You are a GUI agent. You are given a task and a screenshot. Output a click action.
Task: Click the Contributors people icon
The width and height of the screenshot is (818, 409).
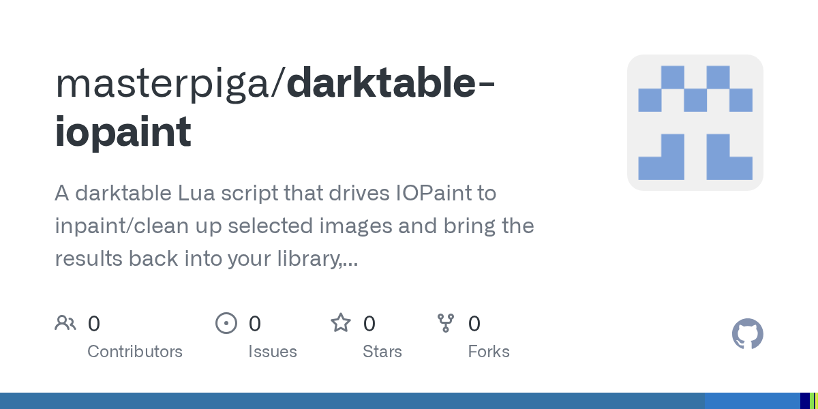[x=65, y=322]
